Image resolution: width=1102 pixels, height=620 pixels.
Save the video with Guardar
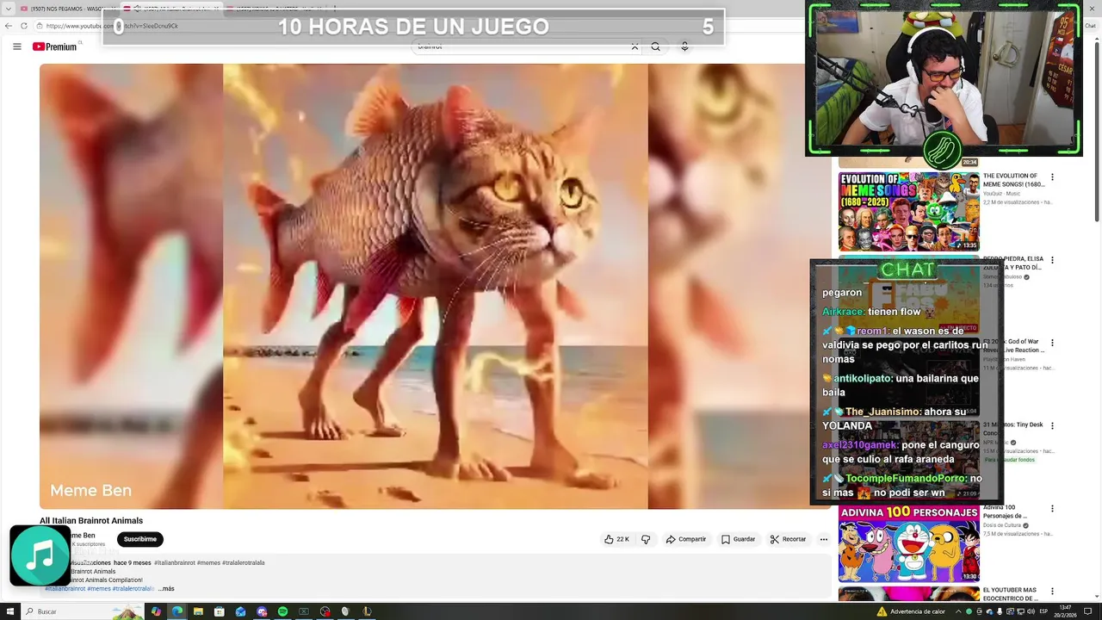tap(738, 539)
